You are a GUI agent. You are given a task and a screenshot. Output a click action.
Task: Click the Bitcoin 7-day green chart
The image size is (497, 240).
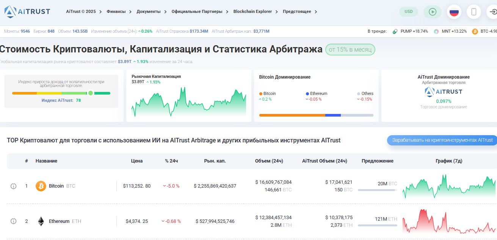[450, 186]
